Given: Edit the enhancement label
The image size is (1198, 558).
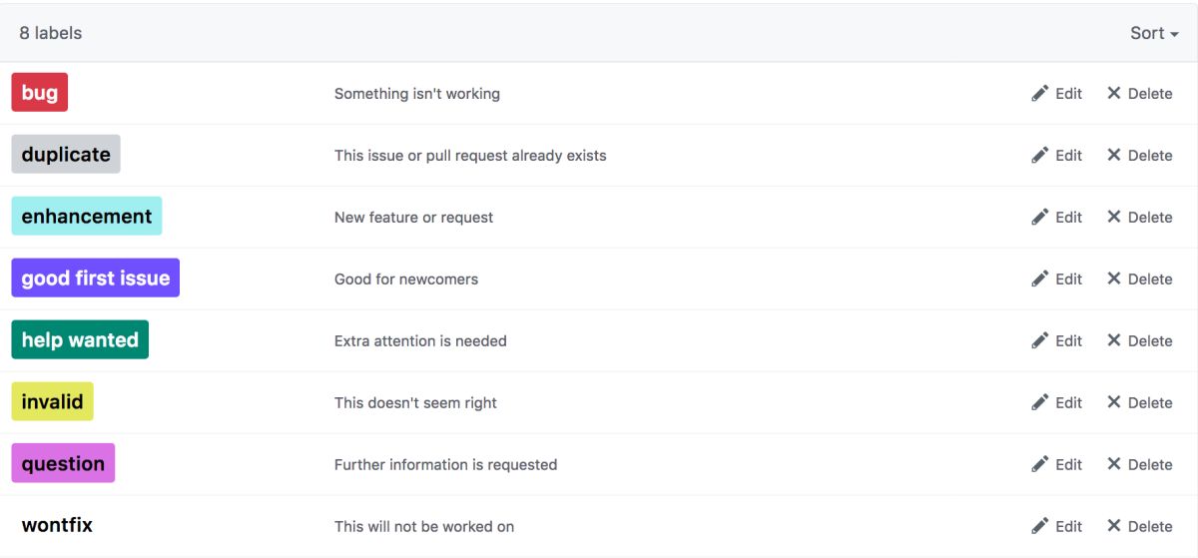Looking at the screenshot, I should 1057,217.
